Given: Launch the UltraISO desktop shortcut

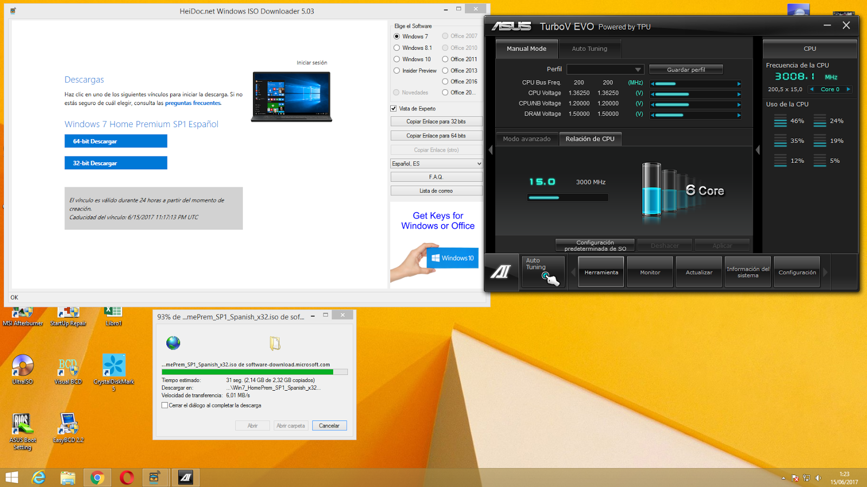Looking at the screenshot, I should pos(23,370).
